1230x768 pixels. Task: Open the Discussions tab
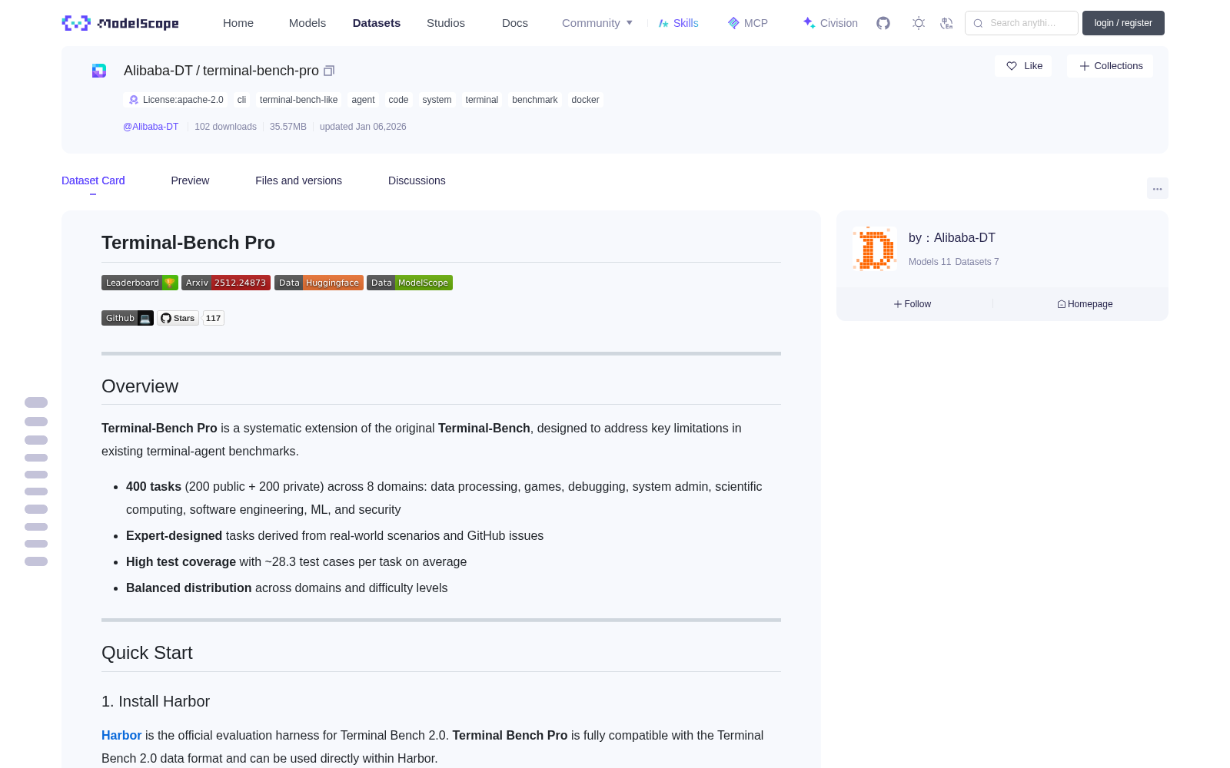point(417,180)
